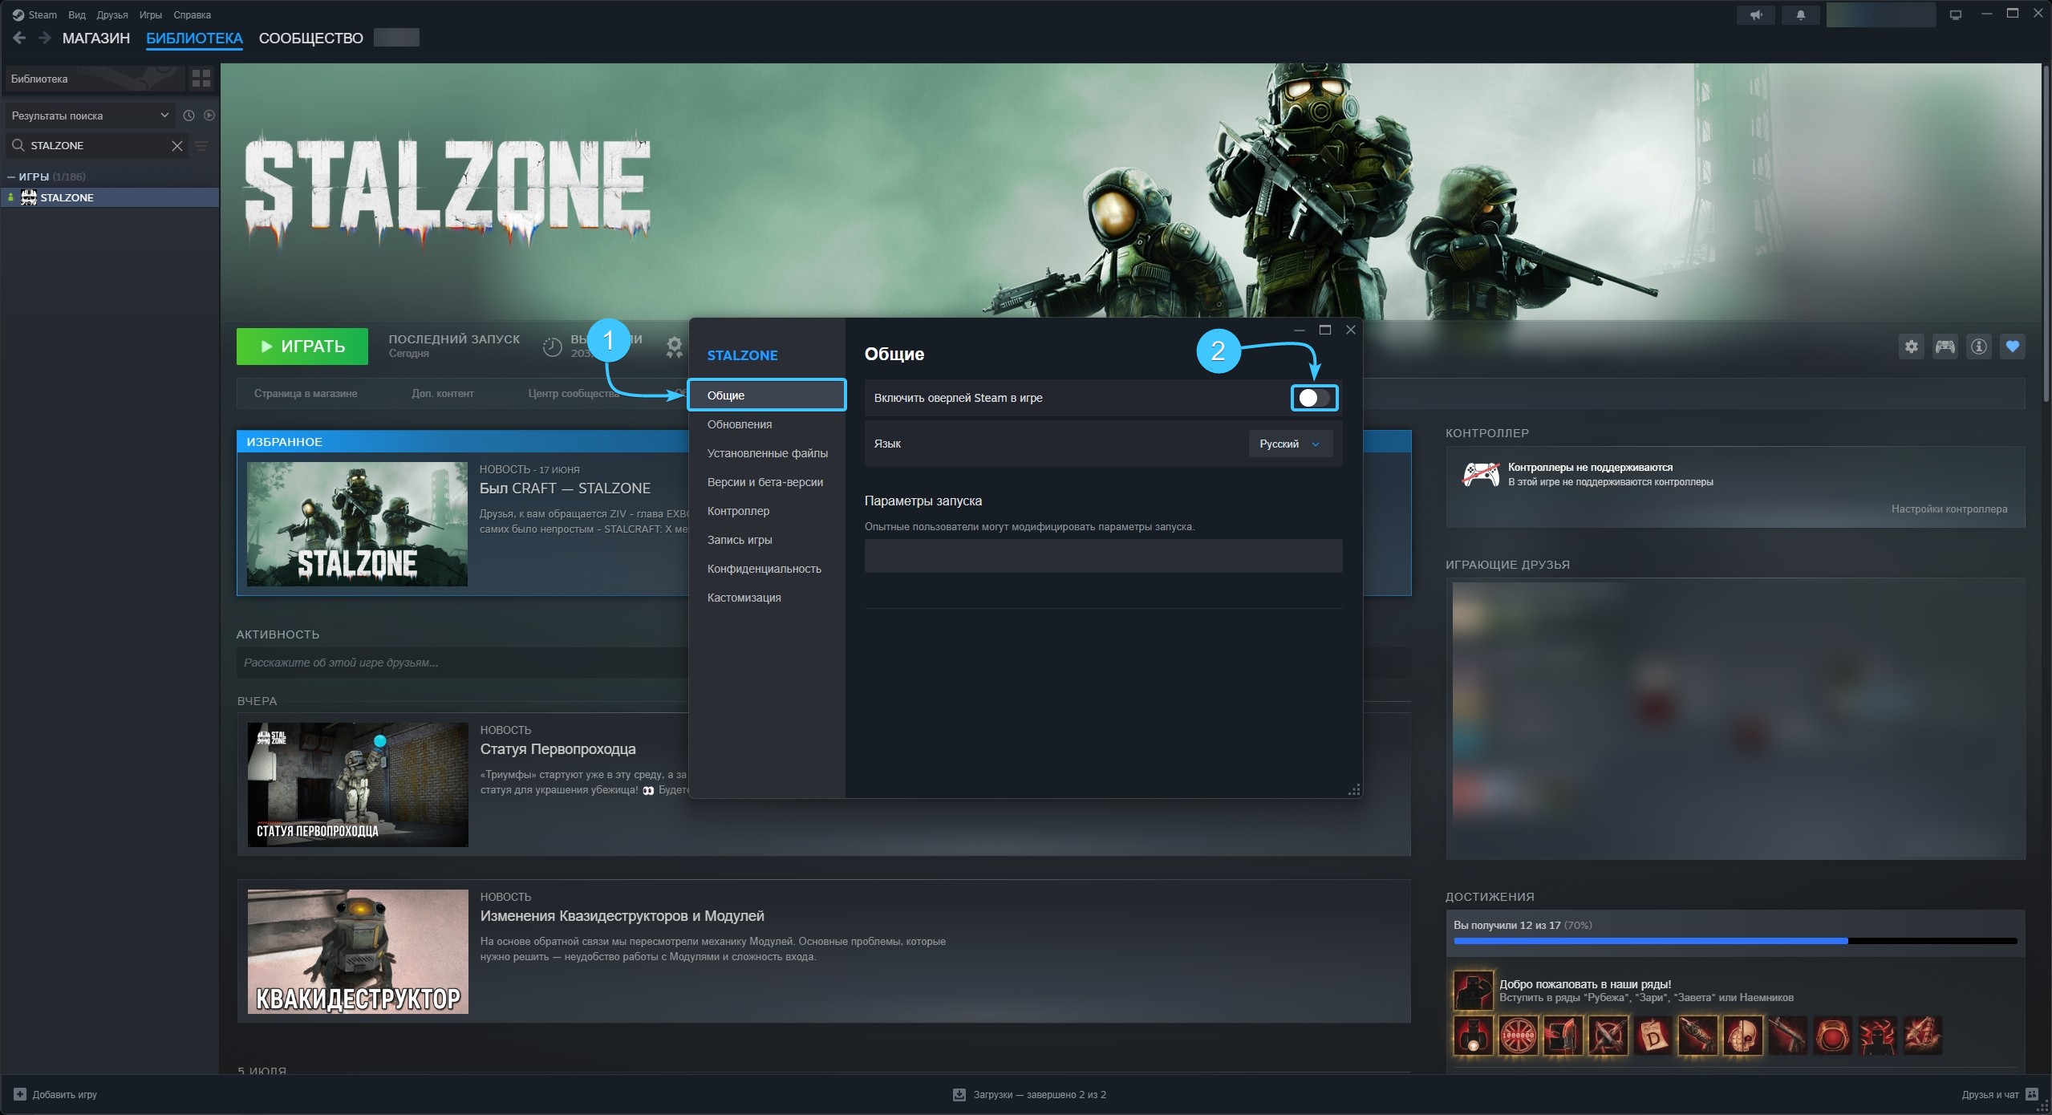The height and width of the screenshot is (1115, 2052).
Task: Open game settings gear on game page
Action: 1912,347
